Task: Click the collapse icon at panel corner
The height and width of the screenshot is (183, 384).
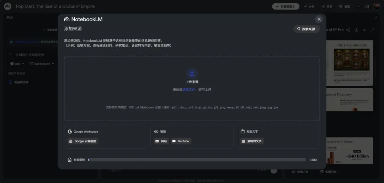Action: tap(376, 18)
